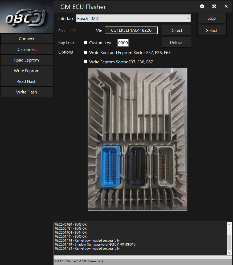Click the Key Lock label
This screenshot has width=233, height=265.
[66, 43]
